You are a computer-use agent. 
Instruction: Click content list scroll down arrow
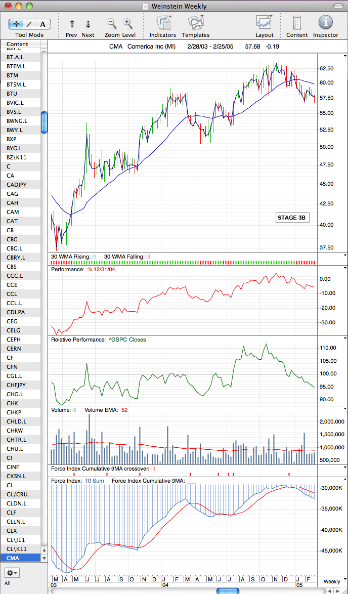coord(45,559)
